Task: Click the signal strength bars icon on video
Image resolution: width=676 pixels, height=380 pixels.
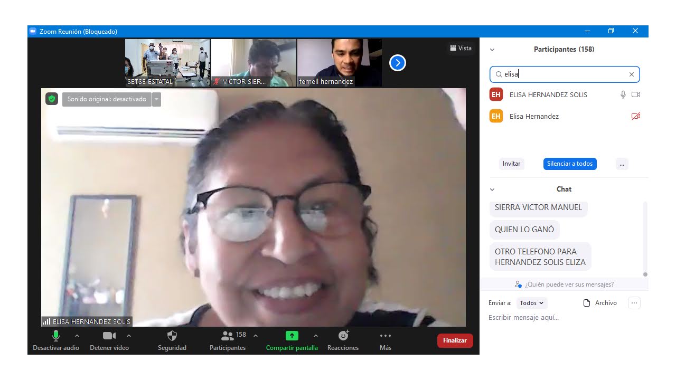Action: [46, 321]
